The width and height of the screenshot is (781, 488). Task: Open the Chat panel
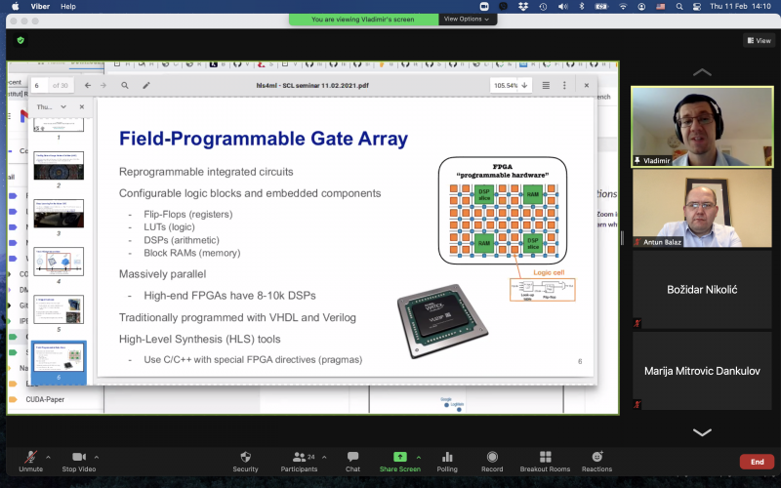click(x=352, y=461)
